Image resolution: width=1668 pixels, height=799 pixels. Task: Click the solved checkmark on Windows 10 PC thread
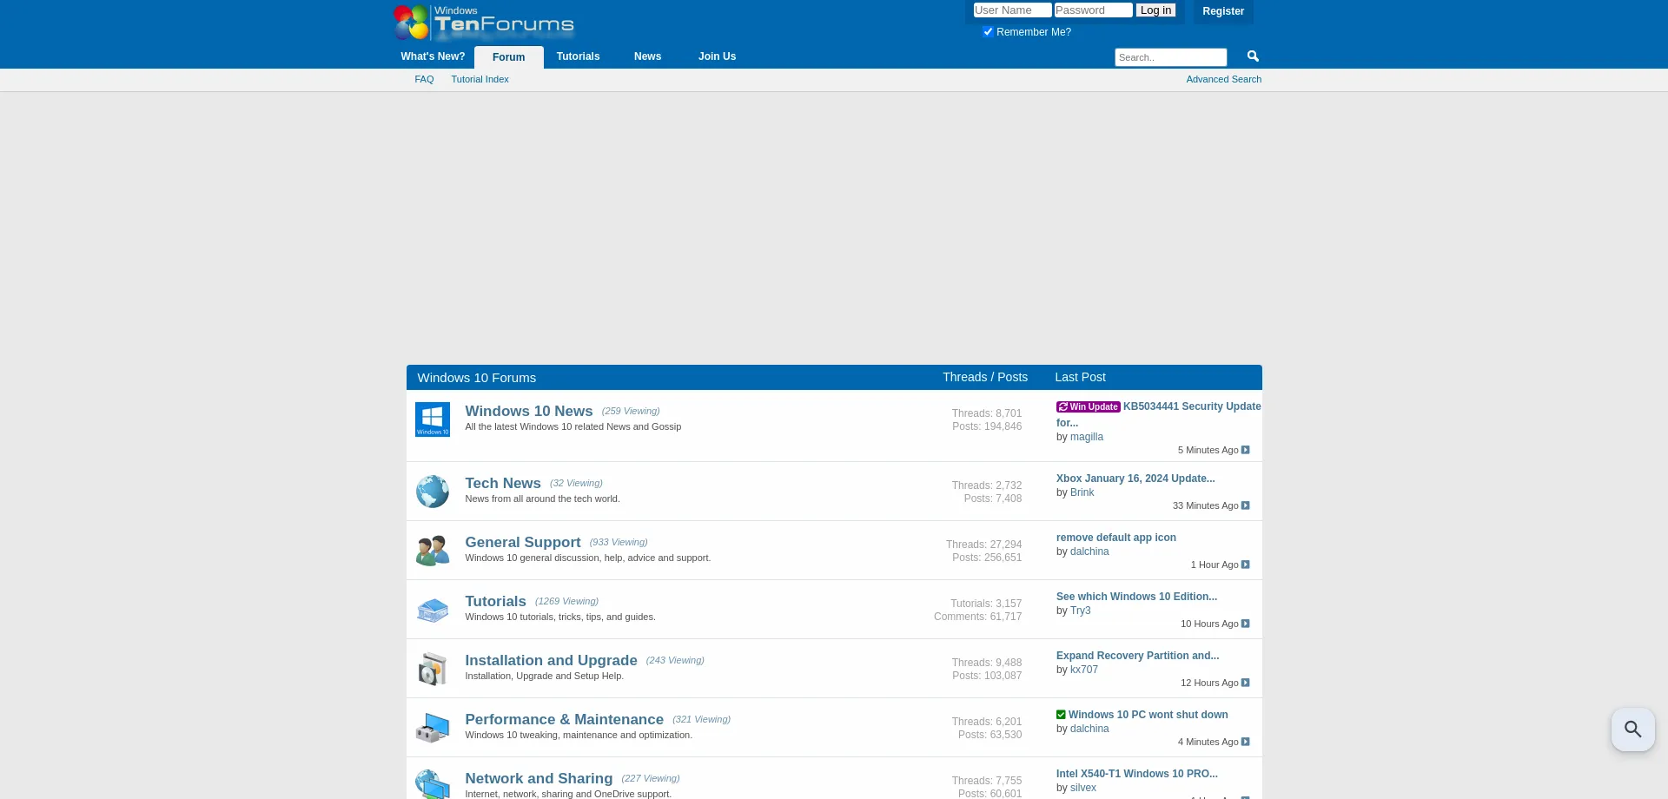[1061, 714]
